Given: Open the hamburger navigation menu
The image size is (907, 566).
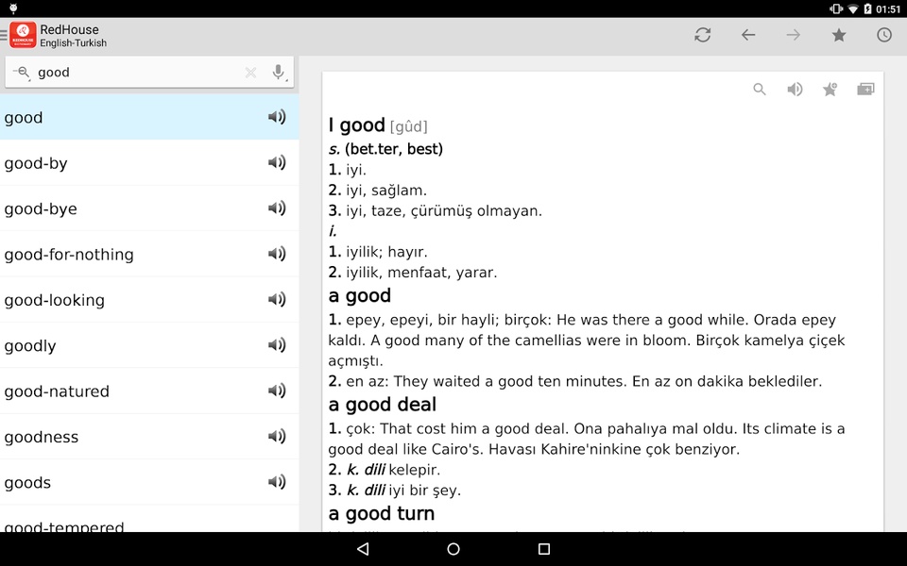Looking at the screenshot, I should coord(4,35).
